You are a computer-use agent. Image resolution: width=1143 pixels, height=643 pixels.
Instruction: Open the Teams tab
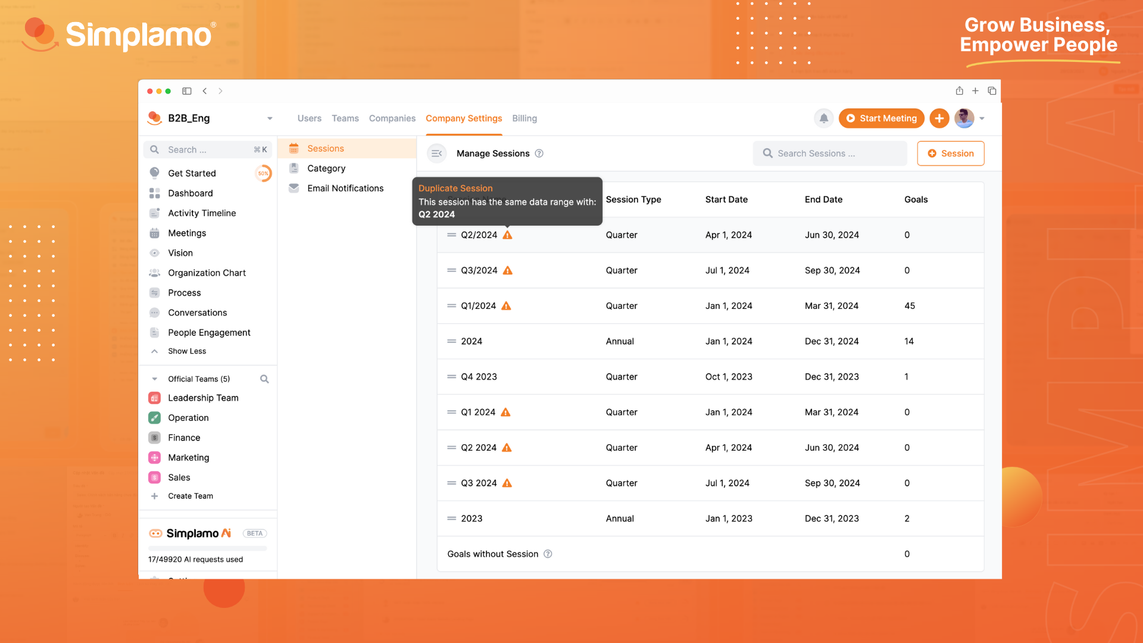coord(345,118)
